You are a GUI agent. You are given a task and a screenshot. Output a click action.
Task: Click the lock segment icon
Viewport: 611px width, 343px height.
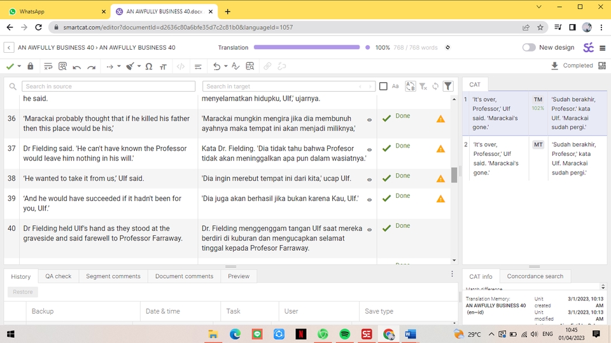pyautogui.click(x=31, y=66)
